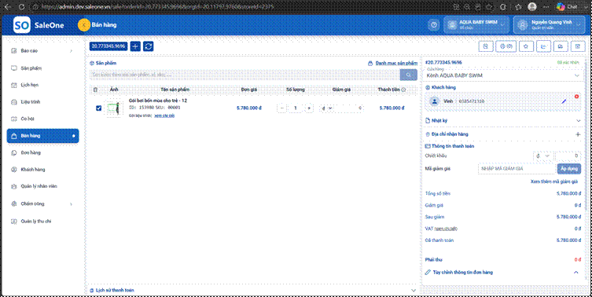Click Xem thêm mã giảm giá link

tap(554, 181)
